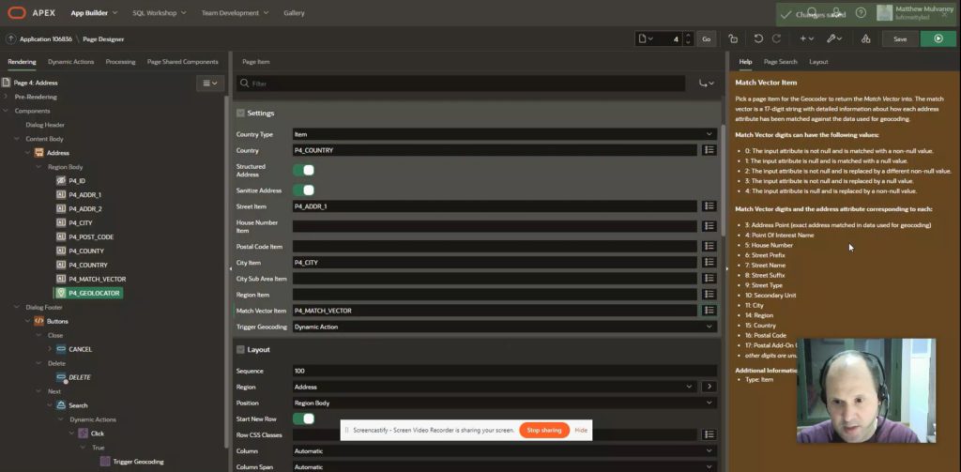Image resolution: width=961 pixels, height=472 pixels.
Task: Open the Utilities wrench dropdown menu
Action: pyautogui.click(x=834, y=38)
